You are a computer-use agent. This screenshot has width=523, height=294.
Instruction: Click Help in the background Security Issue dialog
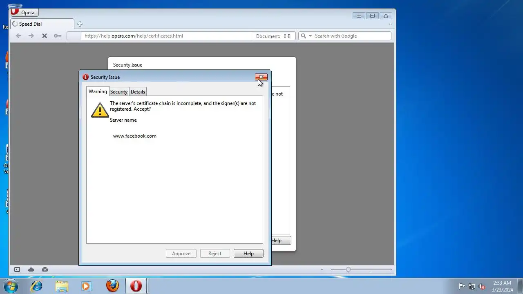[281, 241]
